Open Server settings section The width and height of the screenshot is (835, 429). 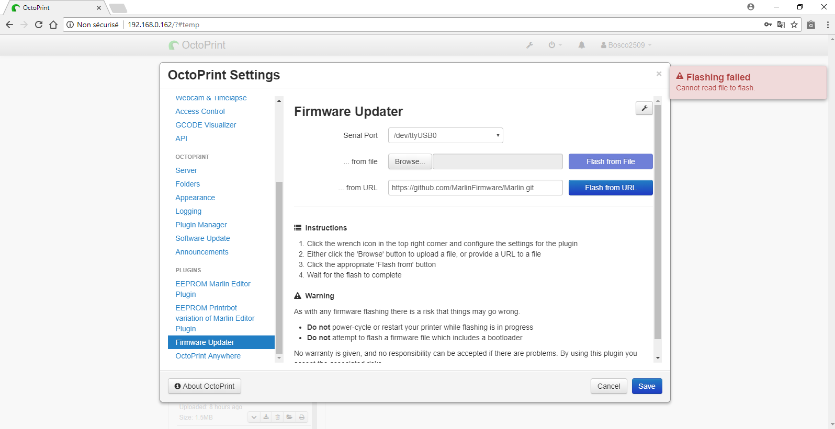point(186,170)
